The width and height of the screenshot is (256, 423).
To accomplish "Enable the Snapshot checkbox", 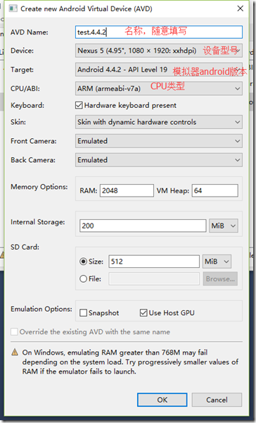I will tap(84, 313).
